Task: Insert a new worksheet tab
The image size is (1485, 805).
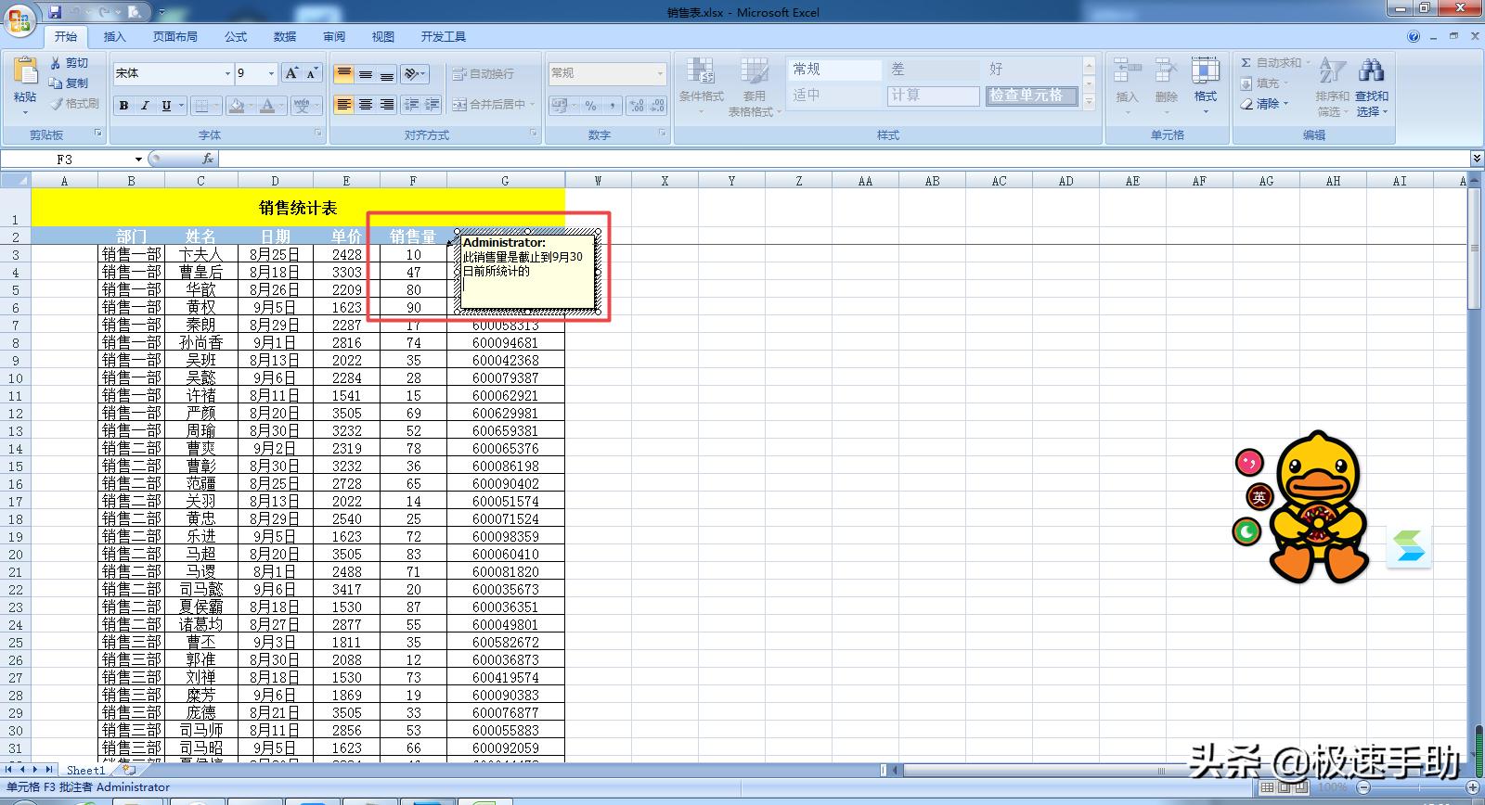Action: tap(128, 770)
